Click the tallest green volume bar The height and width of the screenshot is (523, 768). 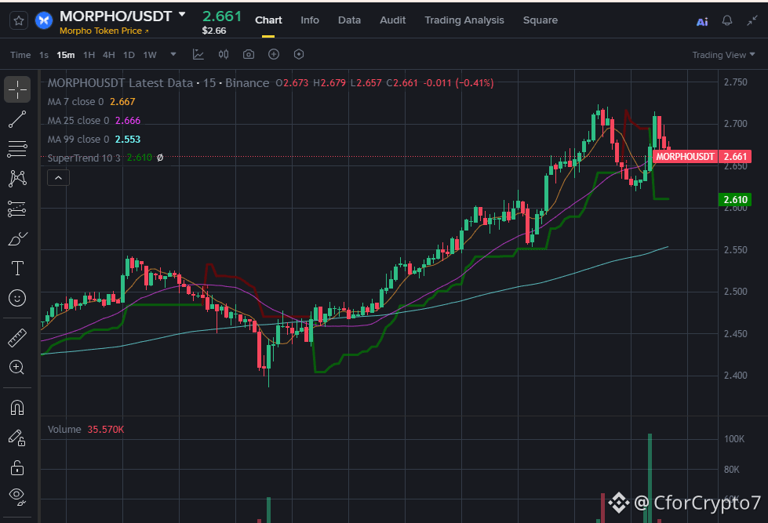[650, 478]
